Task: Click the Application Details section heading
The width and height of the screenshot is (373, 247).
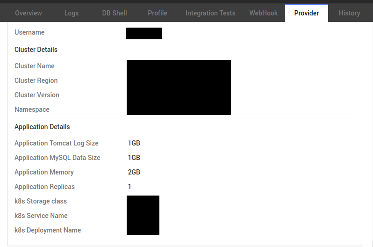Action: click(x=42, y=127)
